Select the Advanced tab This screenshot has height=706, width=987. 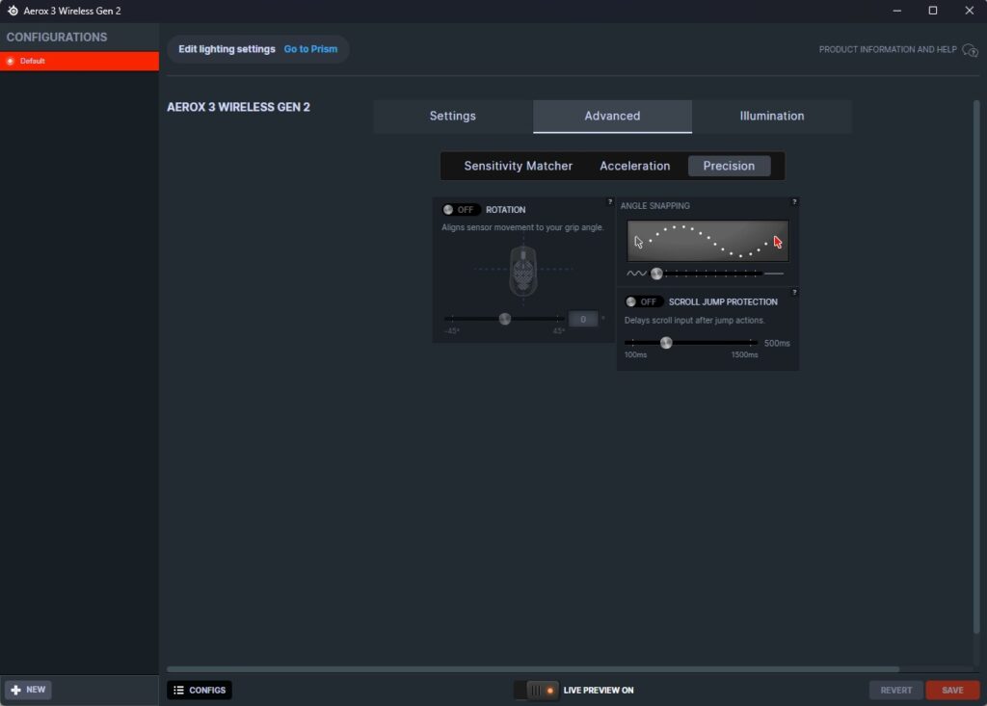[x=612, y=117]
